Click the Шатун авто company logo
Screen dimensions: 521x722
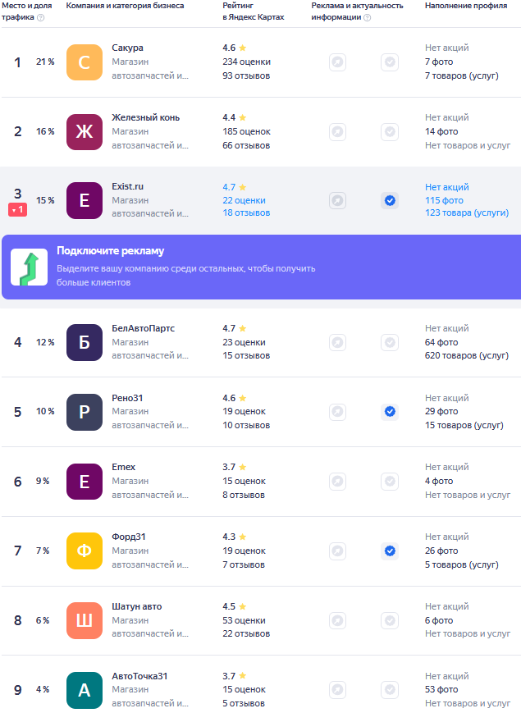coord(85,620)
